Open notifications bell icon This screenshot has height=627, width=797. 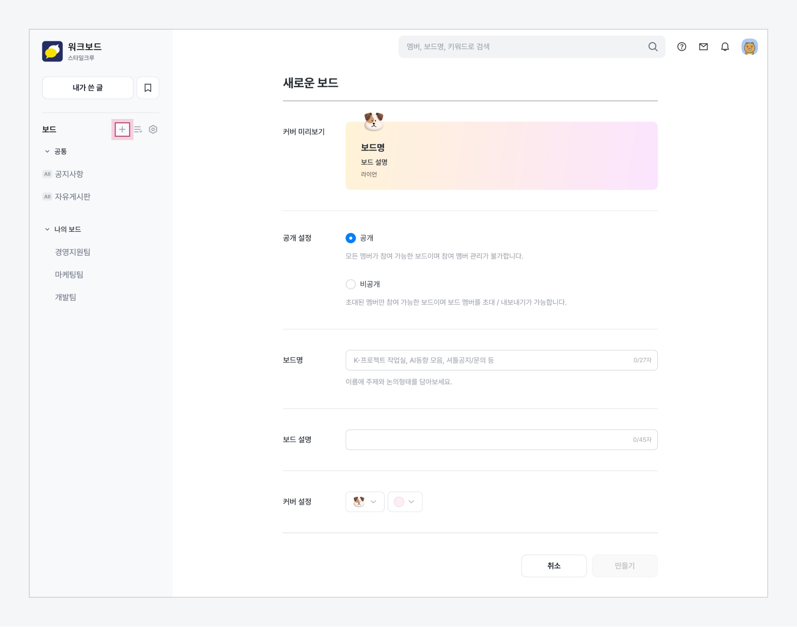[x=725, y=47]
